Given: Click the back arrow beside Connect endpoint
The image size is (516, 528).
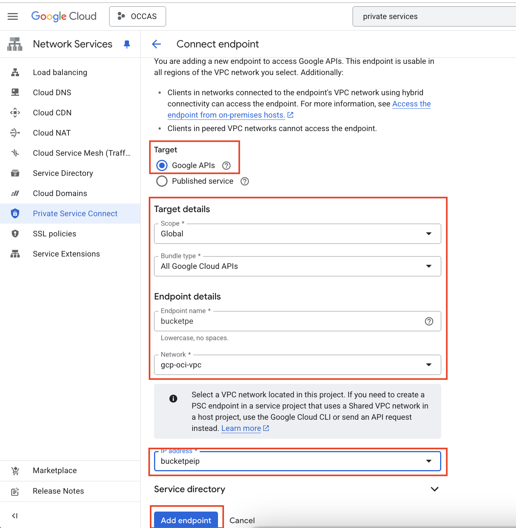Looking at the screenshot, I should (x=156, y=44).
